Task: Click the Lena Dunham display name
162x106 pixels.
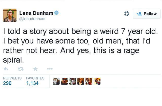Action: (36, 13)
